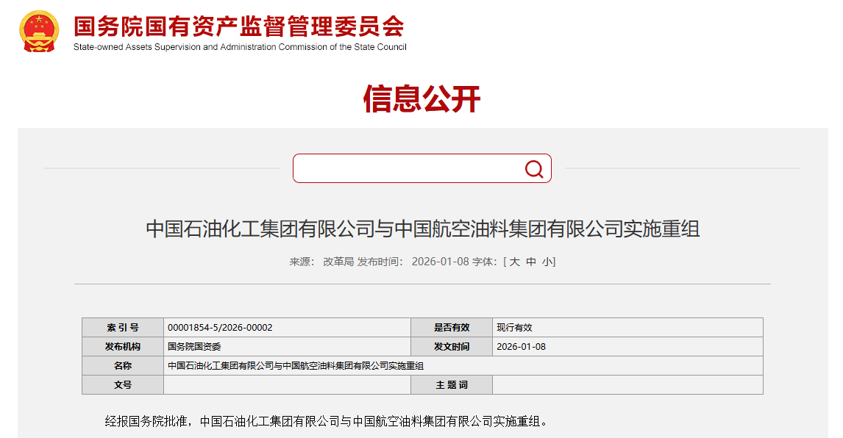Click the 文号 label cell
Image resolution: width=843 pixels, height=438 pixels.
123,385
